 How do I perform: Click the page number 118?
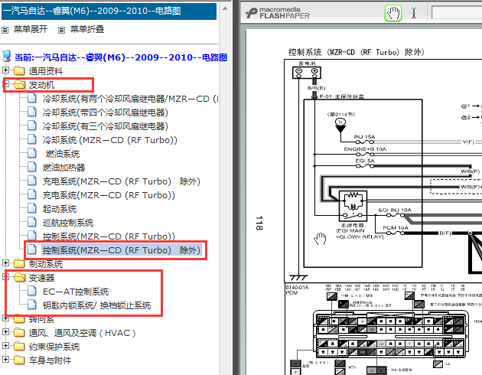[259, 223]
